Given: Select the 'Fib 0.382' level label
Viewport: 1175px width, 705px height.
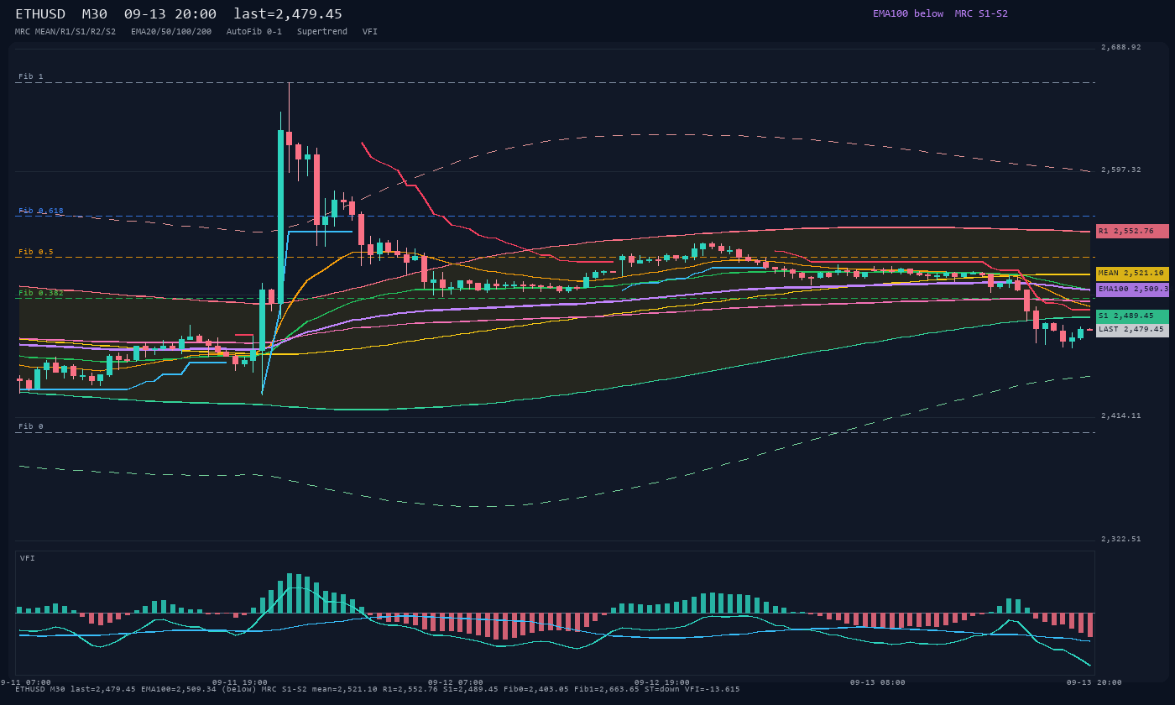Looking at the screenshot, I should point(41,293).
